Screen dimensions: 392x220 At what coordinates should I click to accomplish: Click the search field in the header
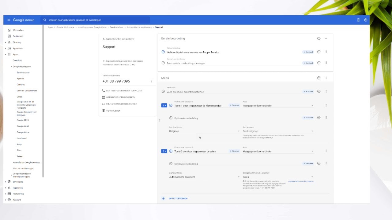[x=95, y=20]
